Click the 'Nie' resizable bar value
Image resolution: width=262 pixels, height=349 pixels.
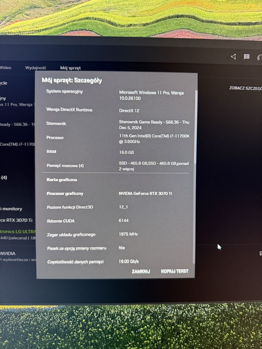tap(122, 248)
